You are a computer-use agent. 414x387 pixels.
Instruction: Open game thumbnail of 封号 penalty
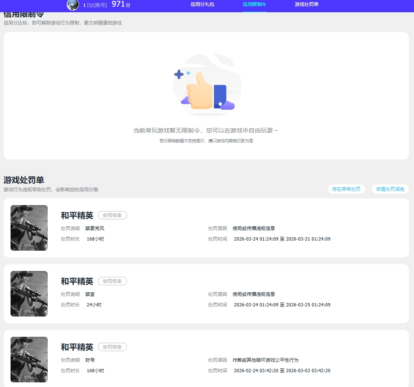click(29, 360)
